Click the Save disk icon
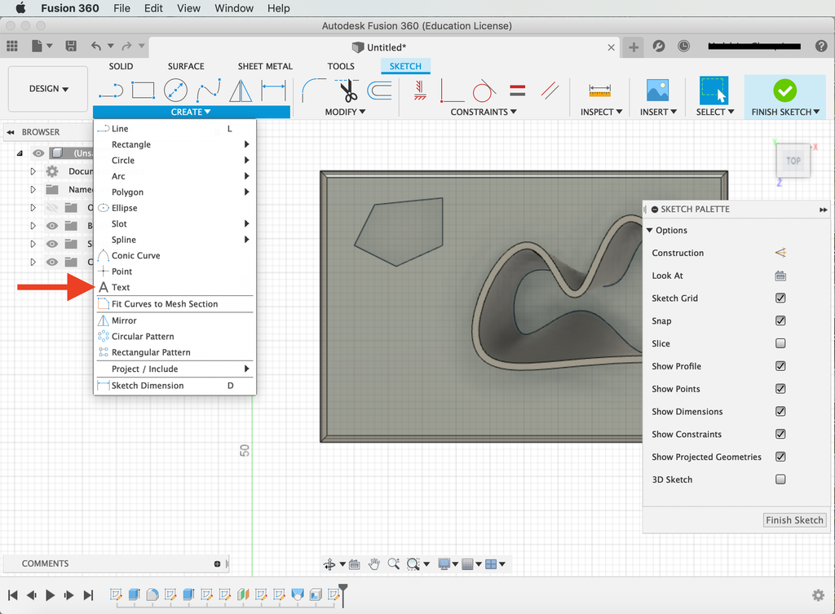Viewport: 835px width, 614px height. pyautogui.click(x=71, y=46)
